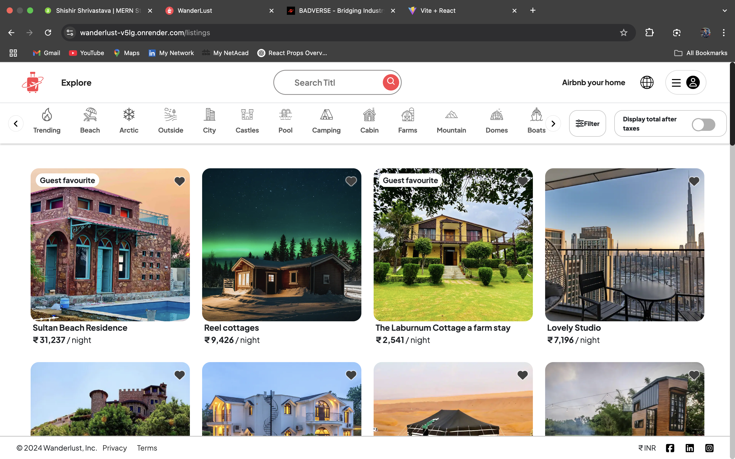Open the Facebook footer icon
Viewport: 735px width, 459px height.
click(670, 448)
